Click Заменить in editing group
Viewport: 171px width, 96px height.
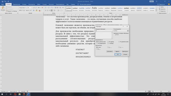pyautogui.click(x=162, y=9)
